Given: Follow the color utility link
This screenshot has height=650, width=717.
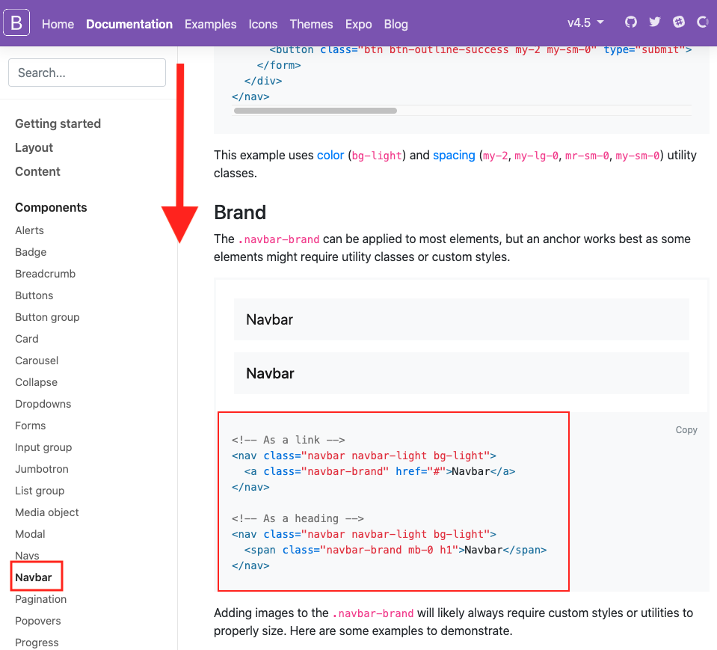Looking at the screenshot, I should pyautogui.click(x=330, y=155).
